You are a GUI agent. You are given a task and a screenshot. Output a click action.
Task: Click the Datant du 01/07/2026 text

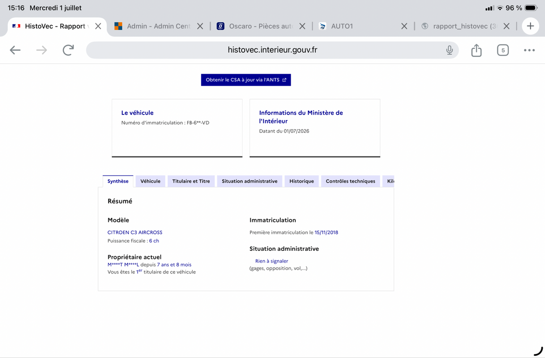(x=284, y=131)
